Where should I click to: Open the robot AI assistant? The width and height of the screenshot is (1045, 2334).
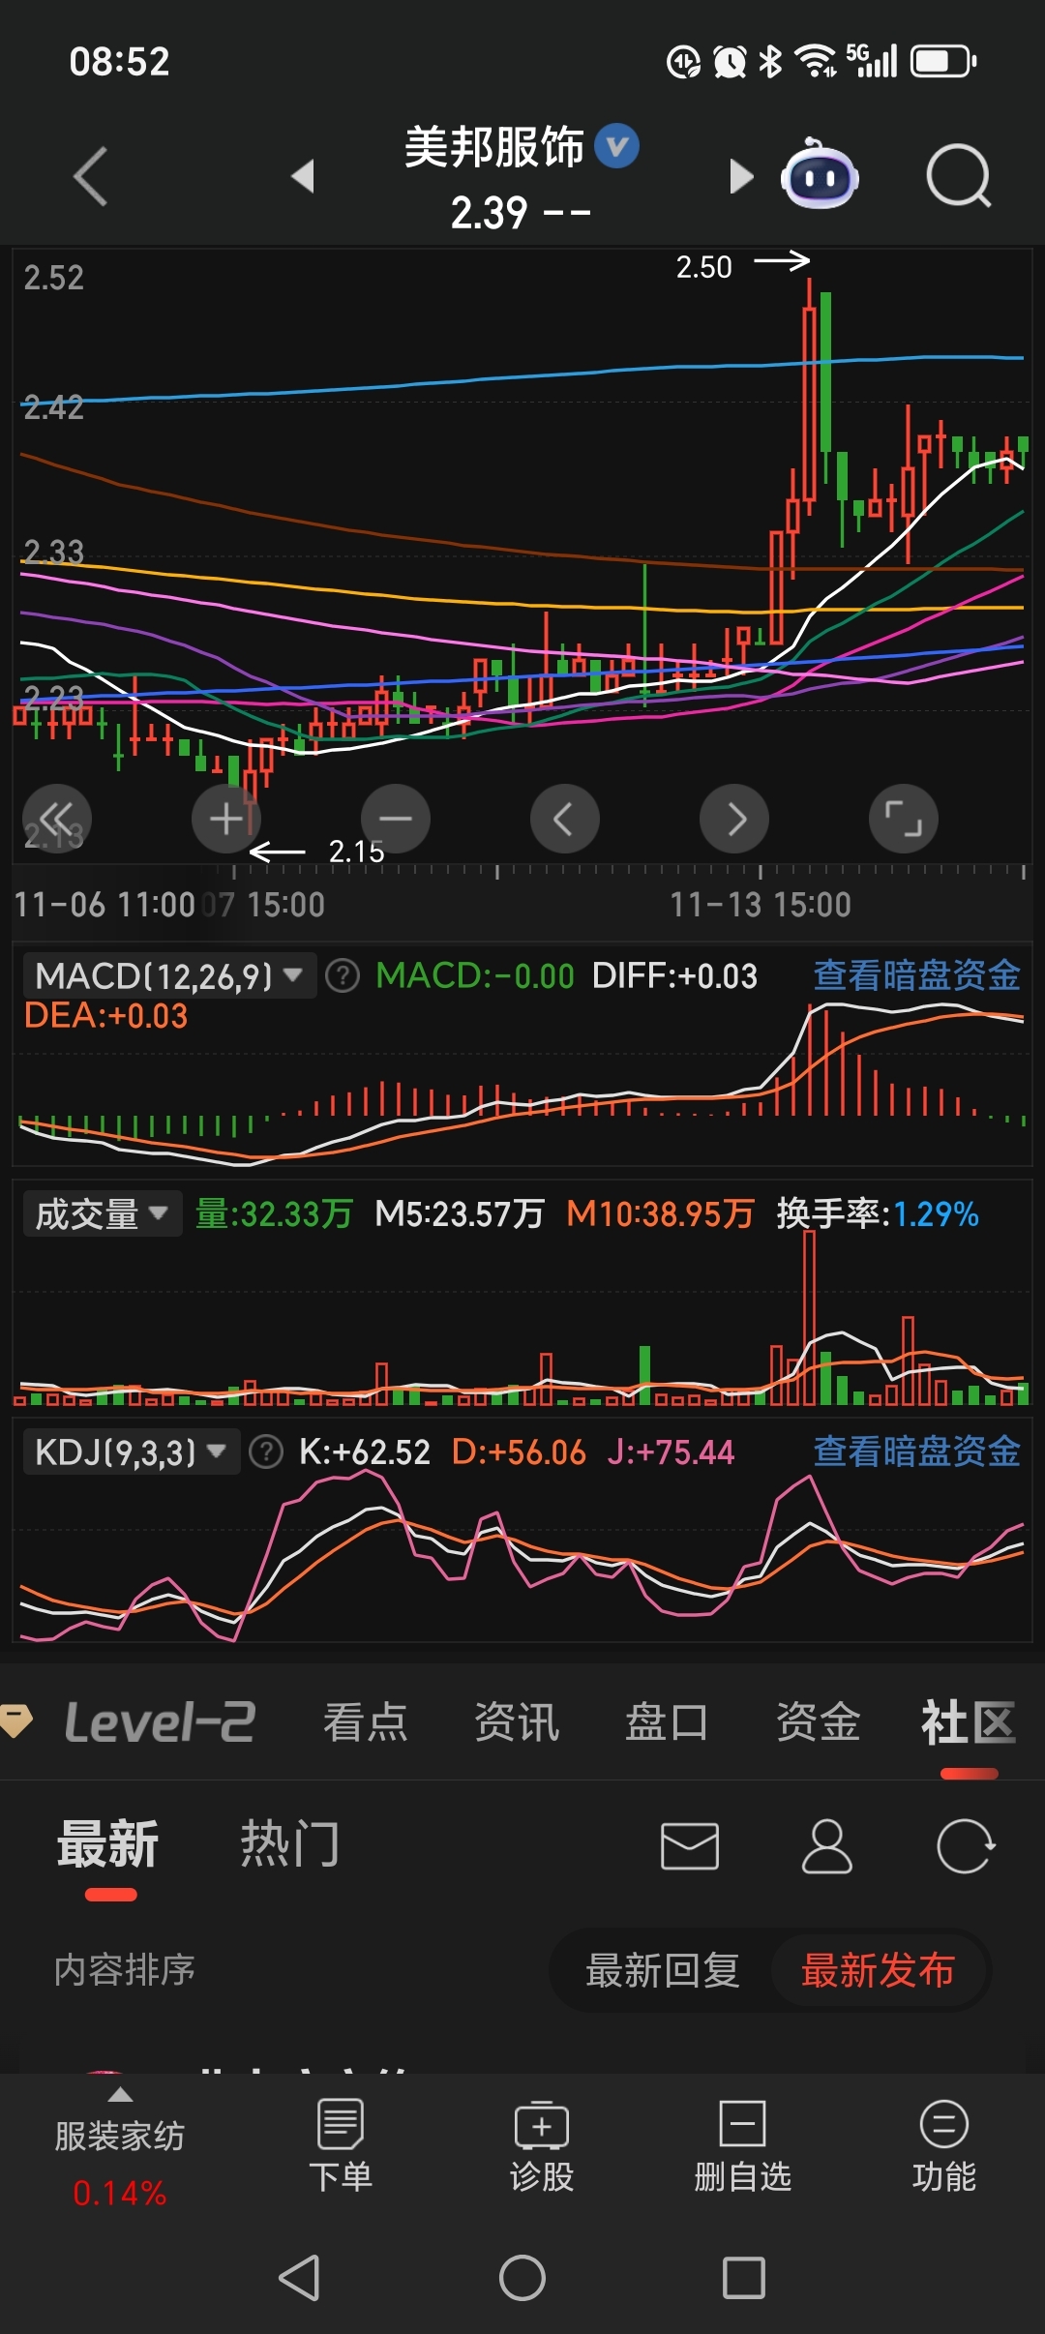tap(820, 174)
